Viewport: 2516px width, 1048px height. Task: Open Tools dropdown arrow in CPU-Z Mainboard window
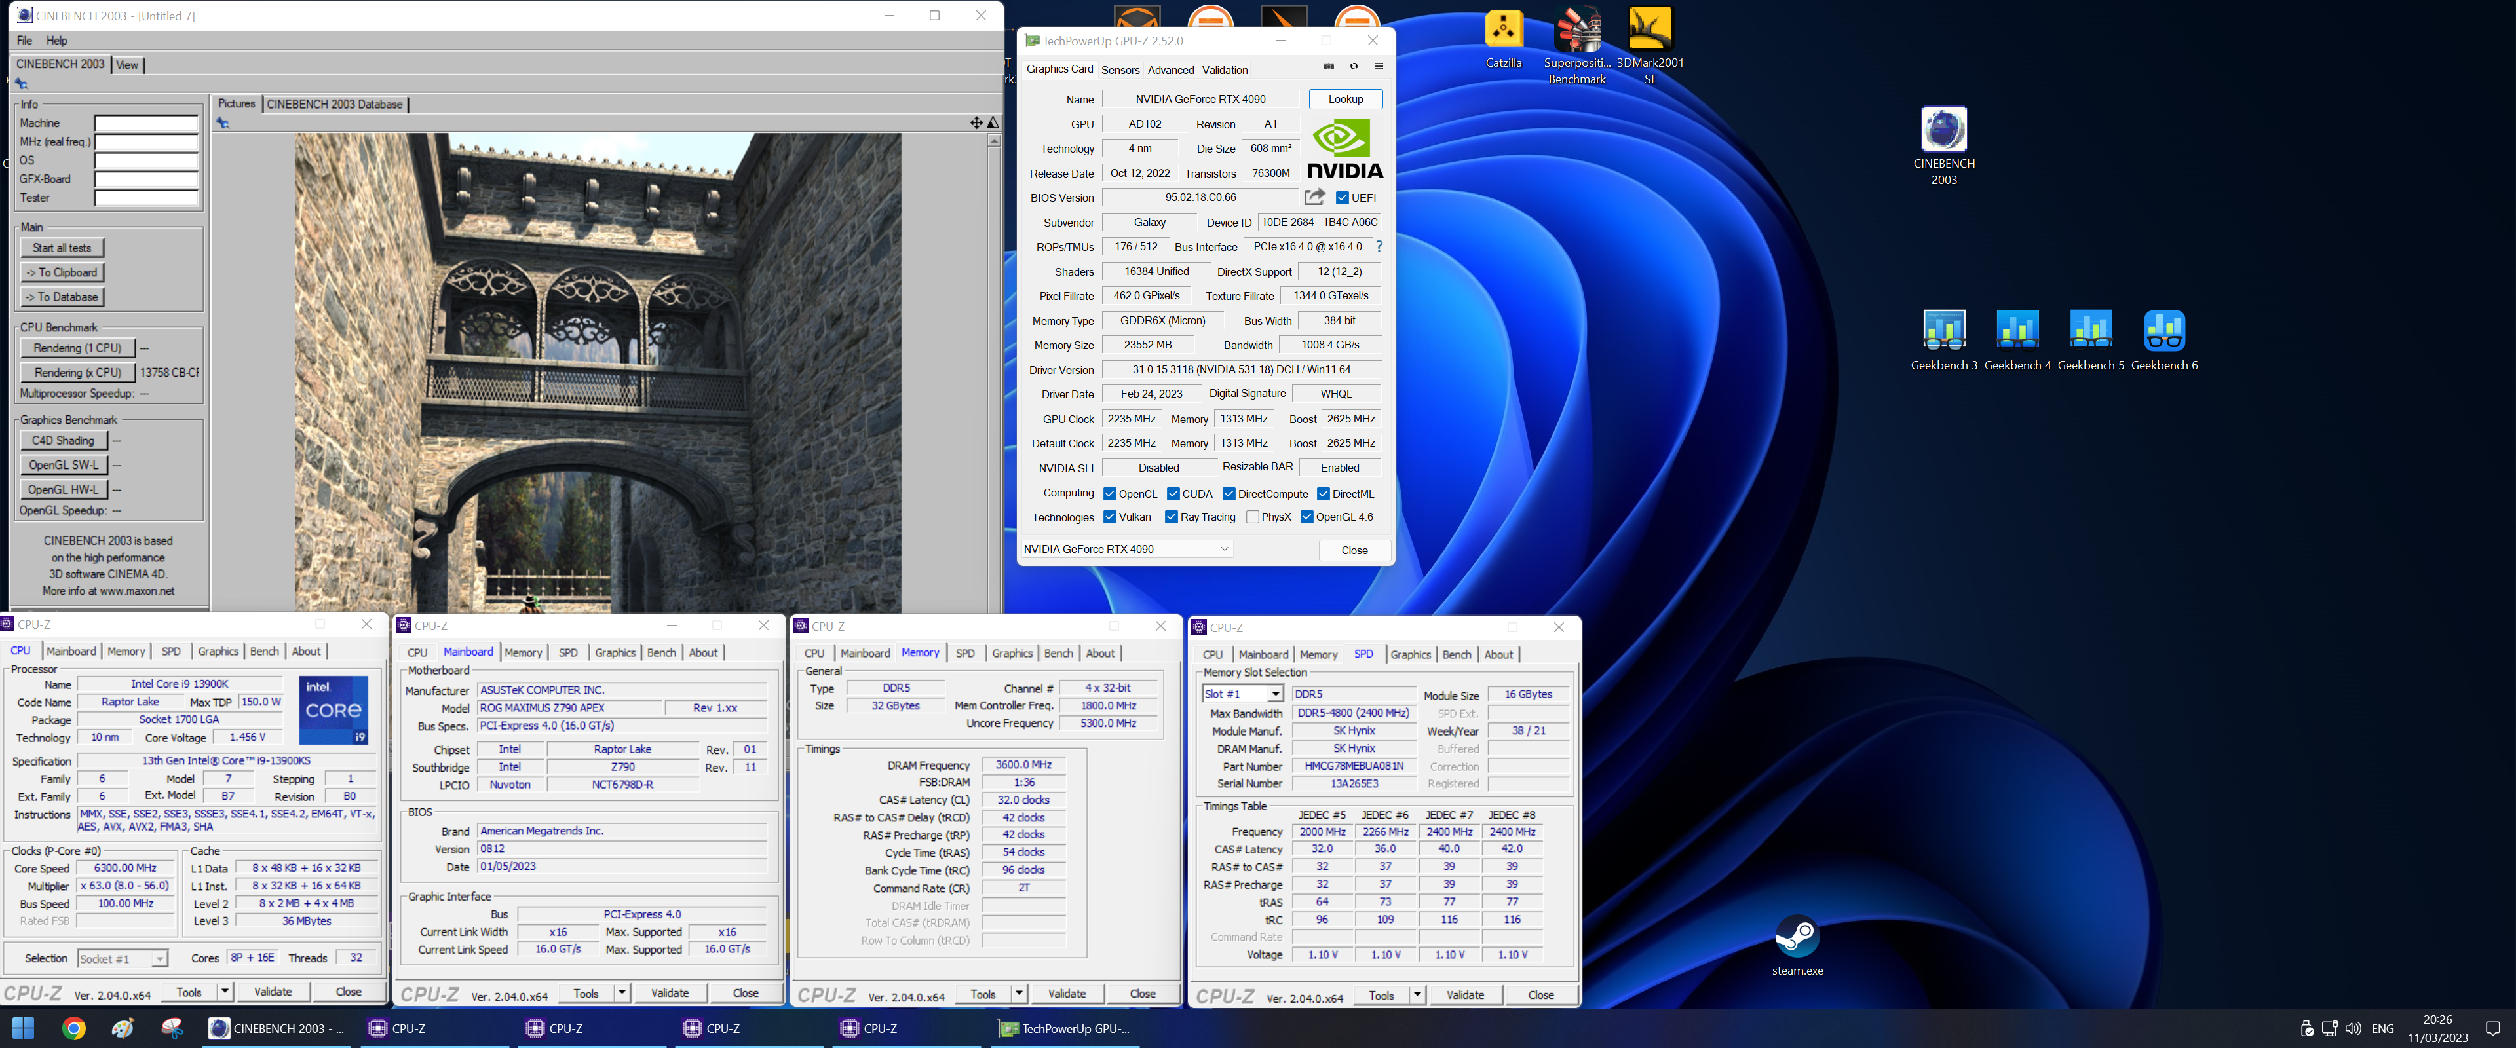pyautogui.click(x=621, y=993)
